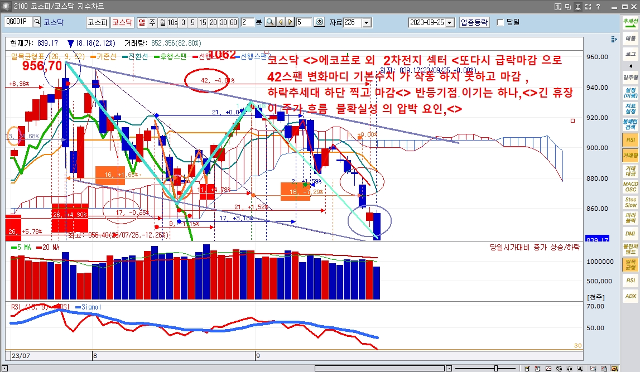This screenshot has width=640, height=372.
Task: Open the duplicate window icon in title bar
Action: point(568,7)
